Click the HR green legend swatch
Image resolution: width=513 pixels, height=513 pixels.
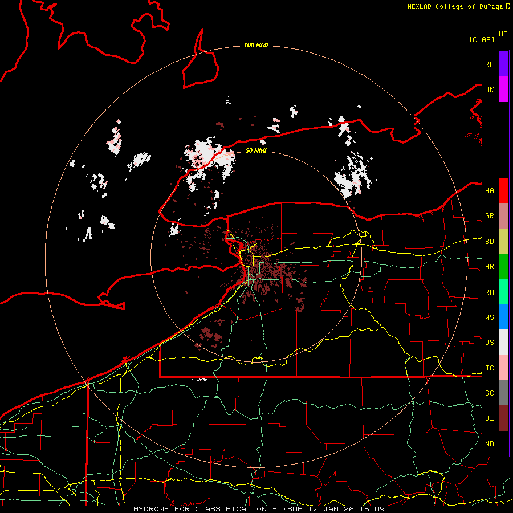tap(503, 267)
